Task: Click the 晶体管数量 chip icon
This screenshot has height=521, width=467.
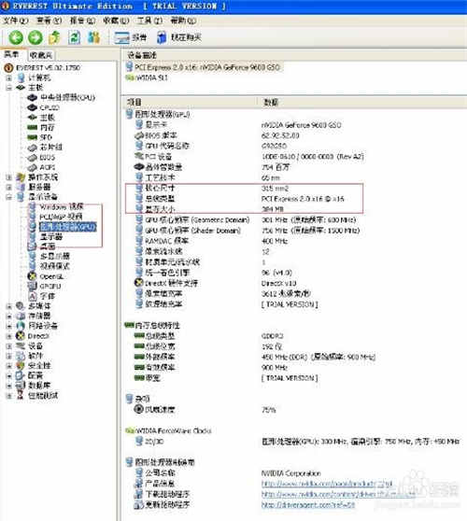Action: click(138, 167)
